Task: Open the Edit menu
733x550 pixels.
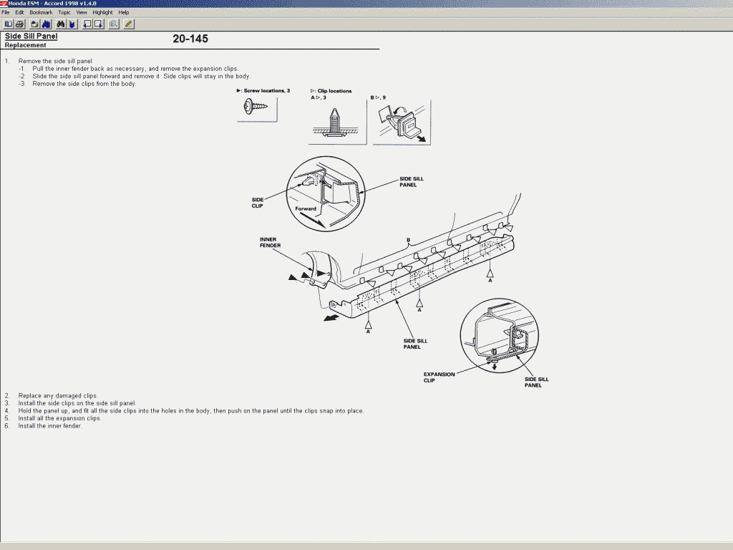Action: [20, 12]
